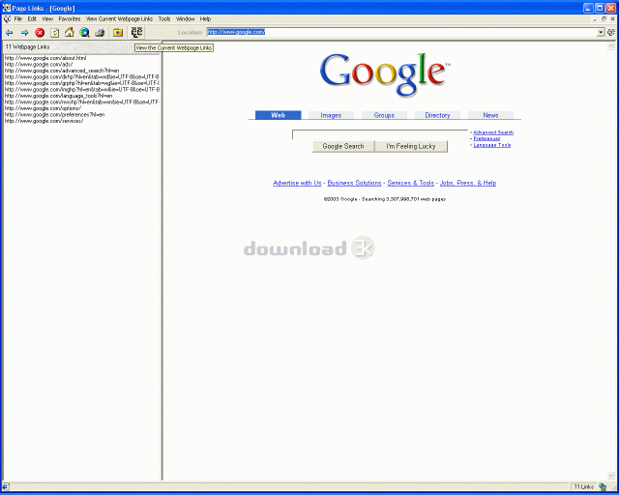Open the Advanced Search link

[493, 132]
